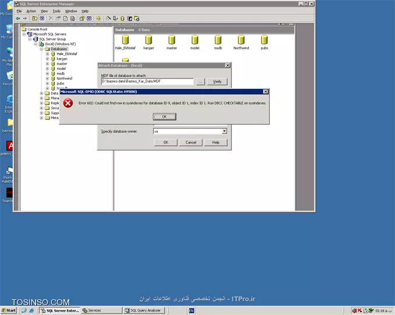This screenshot has height=315, width=395.
Task: Expand the Hale_Ekhtelaf database tree node
Action: (47, 54)
